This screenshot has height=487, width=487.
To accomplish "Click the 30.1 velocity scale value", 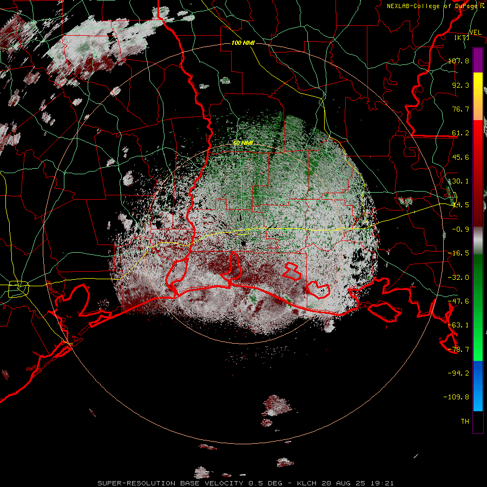I will click(x=460, y=181).
